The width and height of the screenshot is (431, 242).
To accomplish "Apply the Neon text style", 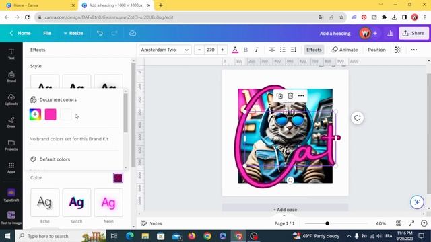I will pyautogui.click(x=108, y=202).
